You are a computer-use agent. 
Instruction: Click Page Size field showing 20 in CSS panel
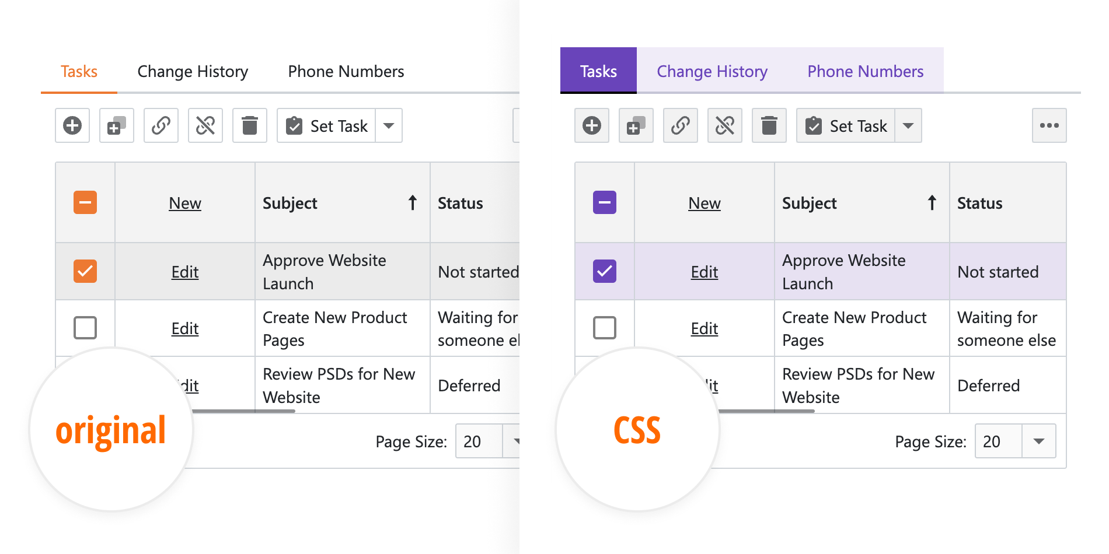(998, 441)
